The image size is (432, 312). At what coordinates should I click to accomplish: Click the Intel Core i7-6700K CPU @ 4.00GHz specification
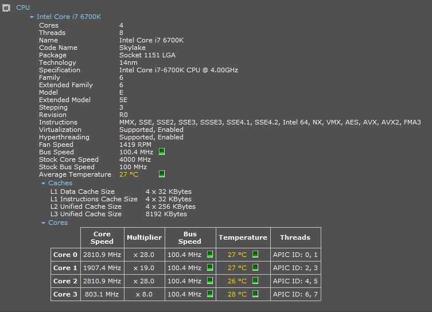click(178, 70)
